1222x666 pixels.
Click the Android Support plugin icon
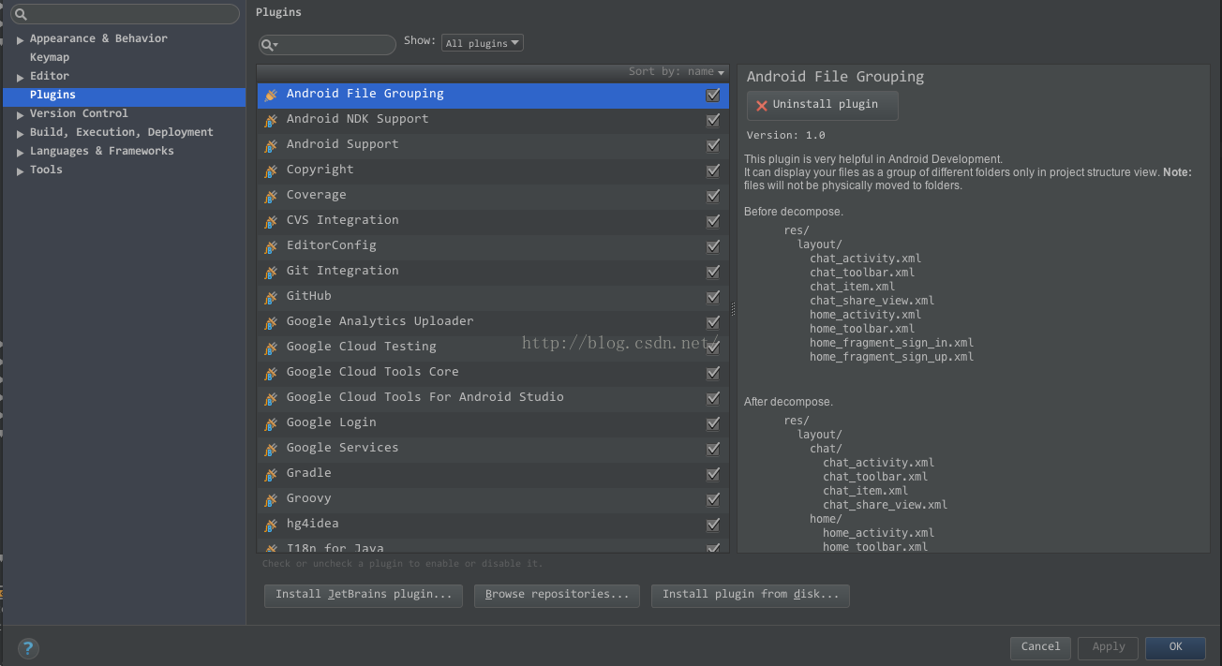(x=271, y=145)
